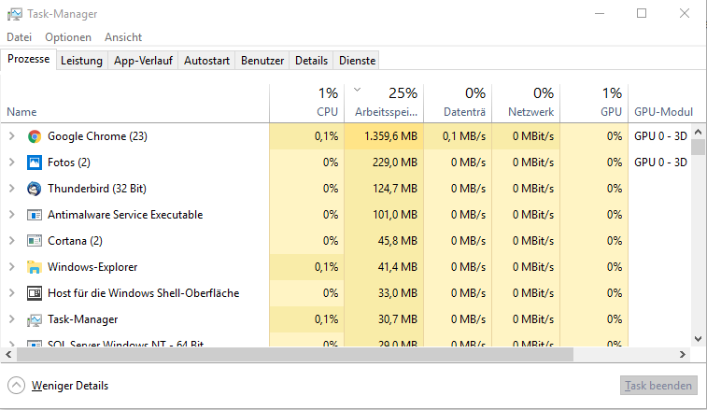Sort by the Netzwerk column header

[x=526, y=104]
